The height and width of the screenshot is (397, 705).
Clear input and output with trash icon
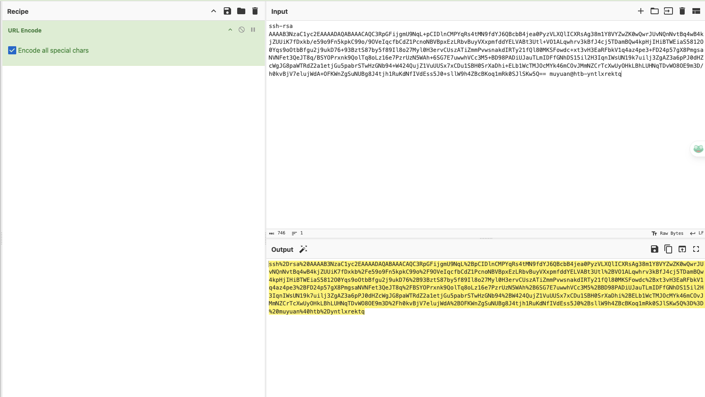pos(682,11)
